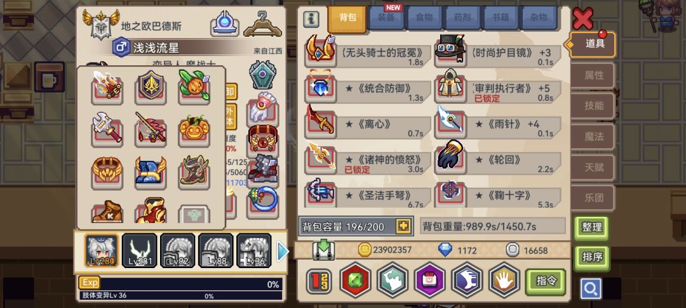Image resolution: width=686 pixels, height=308 pixels.
Task: Select the 圣洁手弩 crossbow item icon
Action: point(320,192)
